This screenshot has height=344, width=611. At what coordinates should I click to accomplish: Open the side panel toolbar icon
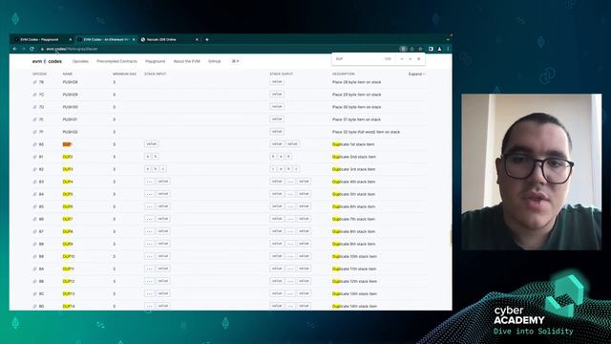point(431,49)
